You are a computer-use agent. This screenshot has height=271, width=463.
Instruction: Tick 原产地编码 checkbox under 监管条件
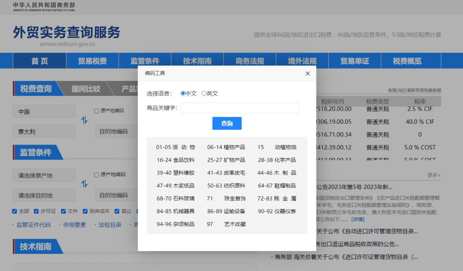[97, 175]
